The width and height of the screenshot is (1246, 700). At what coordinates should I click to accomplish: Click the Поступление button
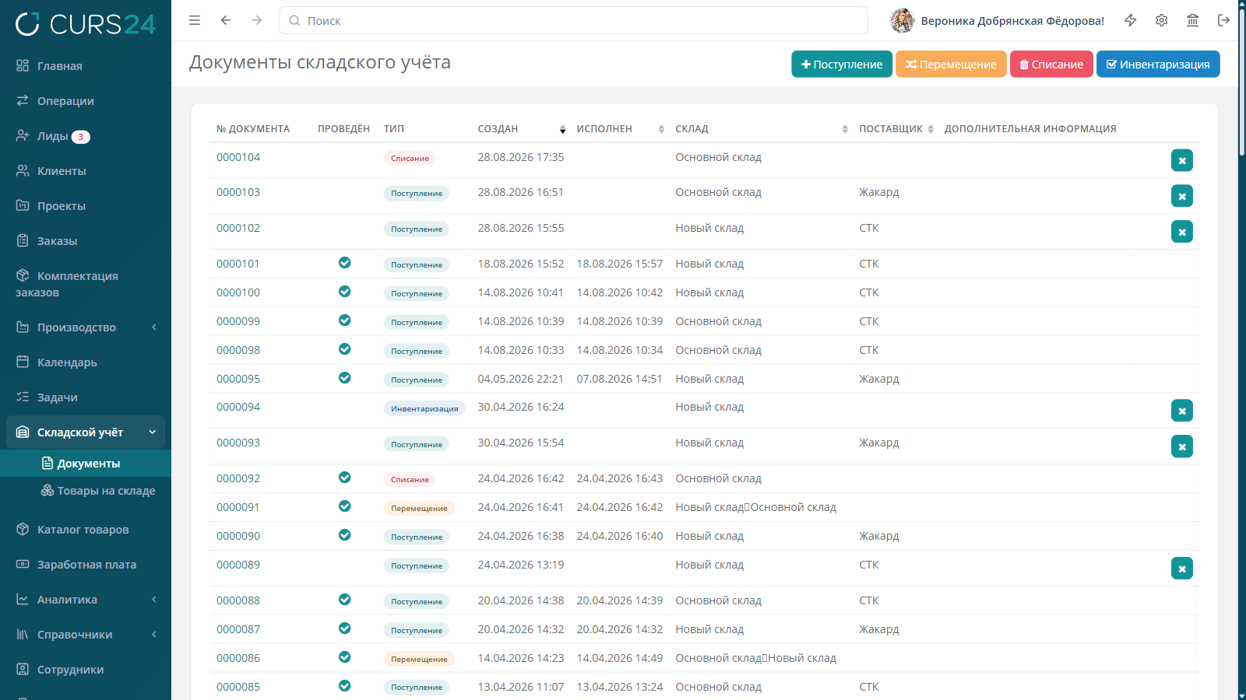pyautogui.click(x=842, y=65)
